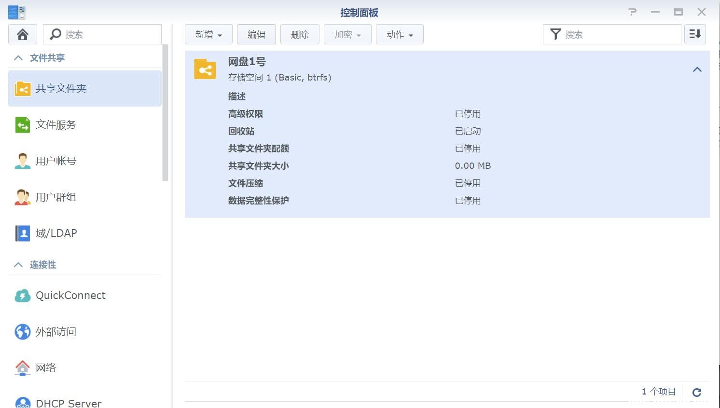Click the Control Panel app icon in title bar
This screenshot has height=408, width=720.
coord(17,12)
